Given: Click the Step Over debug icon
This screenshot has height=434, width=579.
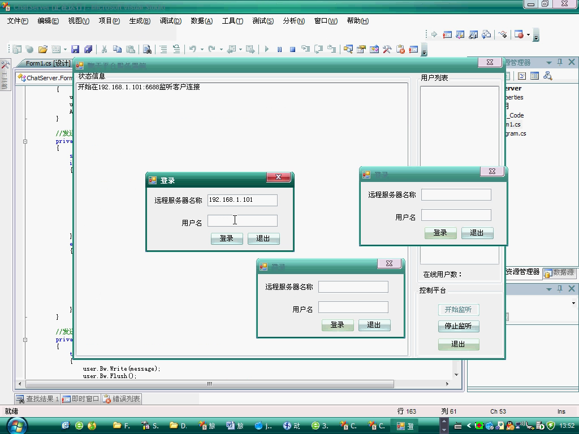Looking at the screenshot, I should [x=319, y=49].
